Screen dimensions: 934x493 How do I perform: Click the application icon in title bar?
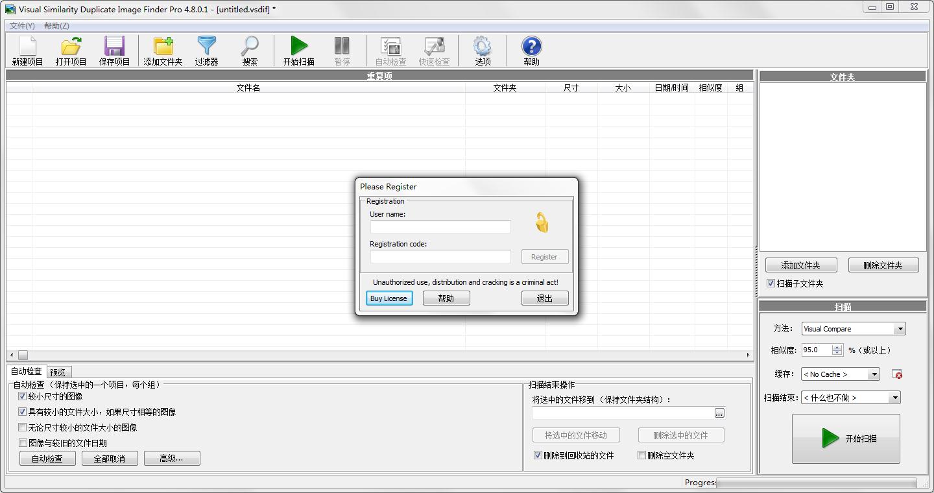[x=10, y=9]
